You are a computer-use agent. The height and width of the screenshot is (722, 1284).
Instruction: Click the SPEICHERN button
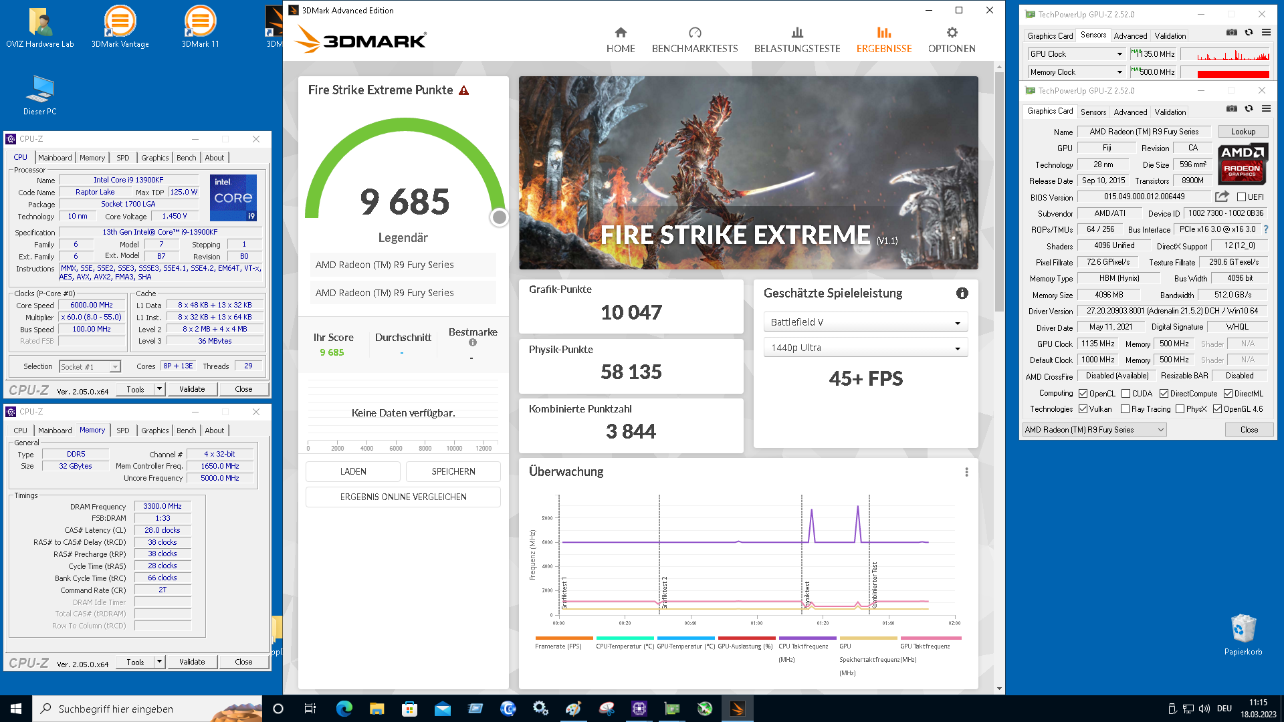[453, 471]
